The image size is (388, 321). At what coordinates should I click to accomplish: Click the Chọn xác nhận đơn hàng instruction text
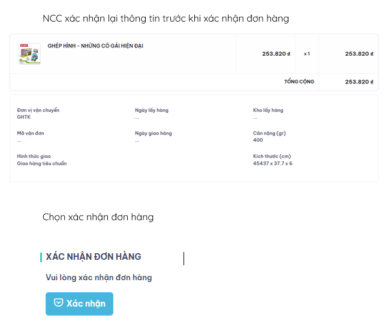98,217
